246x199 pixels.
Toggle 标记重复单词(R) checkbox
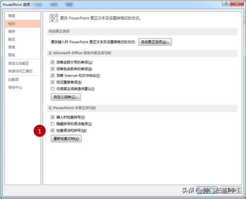52,82
